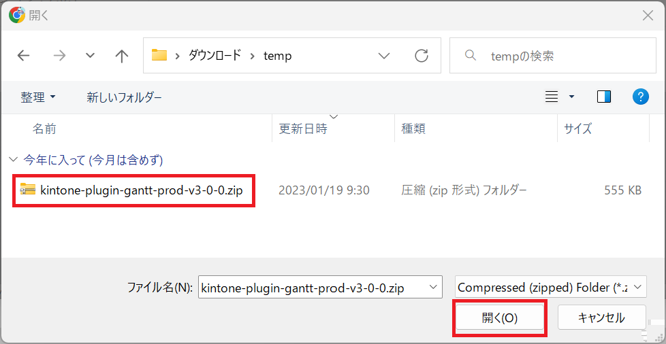Select temp in the address path
The width and height of the screenshot is (666, 344).
tap(277, 56)
